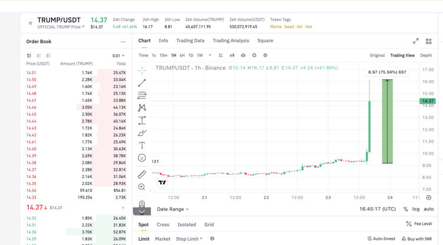
Task: Activate the ruler measure tool
Action: click(142, 174)
